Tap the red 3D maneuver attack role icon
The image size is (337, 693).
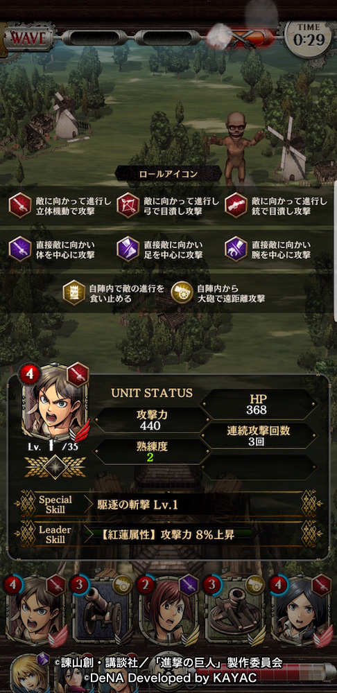click(x=20, y=206)
